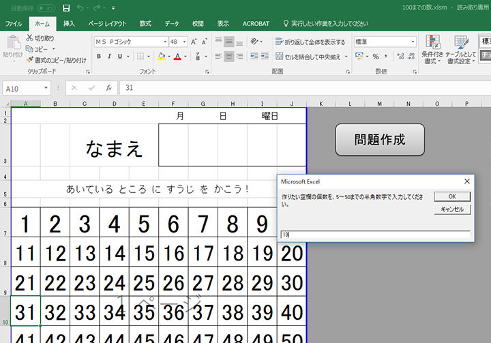Toggle Italic formatting
Screen dimensions: 491x343
[x=109, y=57]
